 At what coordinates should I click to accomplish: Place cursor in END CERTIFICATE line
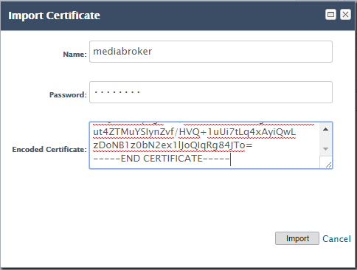click(x=162, y=159)
